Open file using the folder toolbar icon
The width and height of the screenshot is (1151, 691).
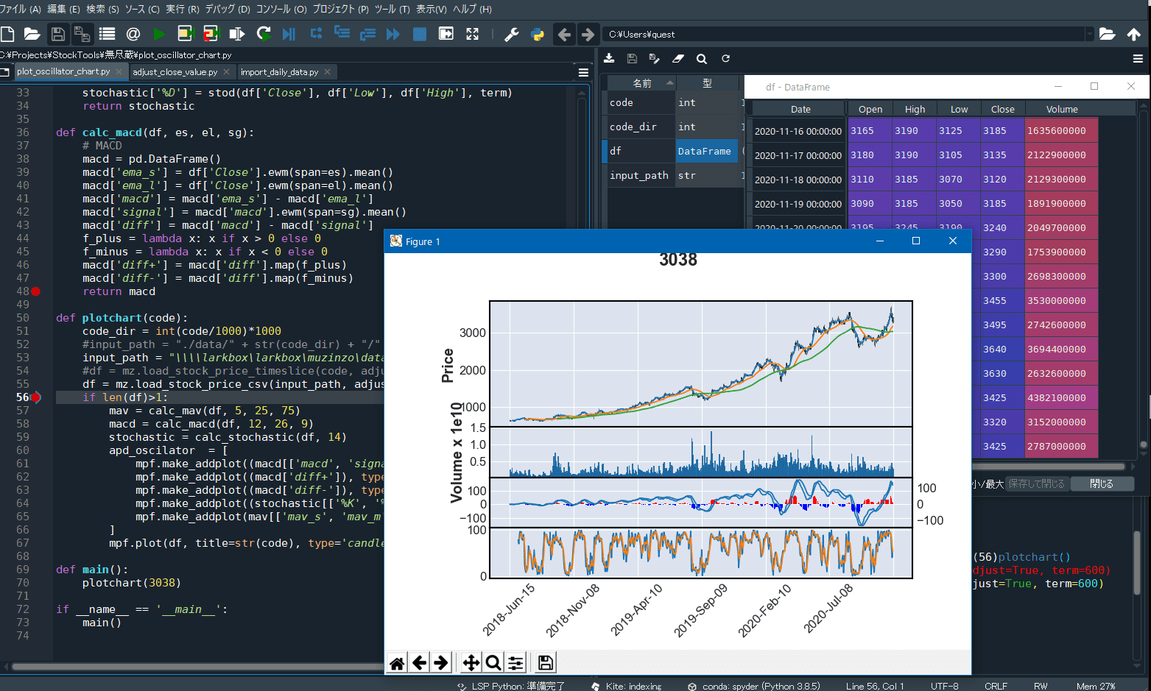click(x=32, y=34)
